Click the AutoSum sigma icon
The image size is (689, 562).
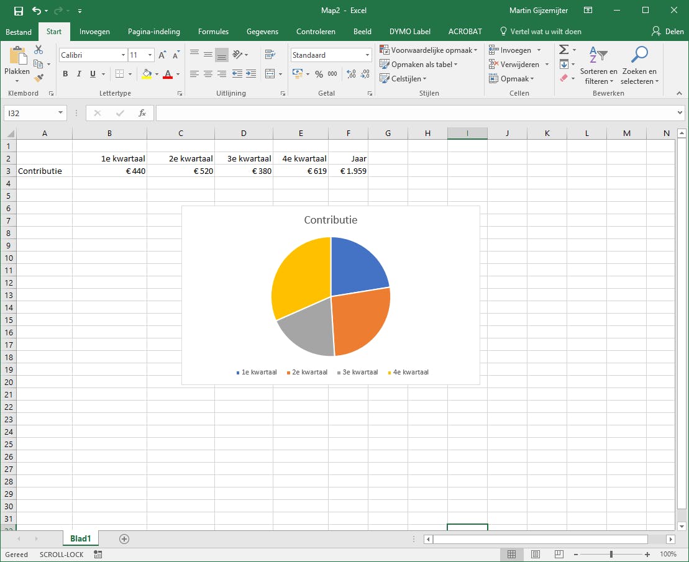click(564, 50)
